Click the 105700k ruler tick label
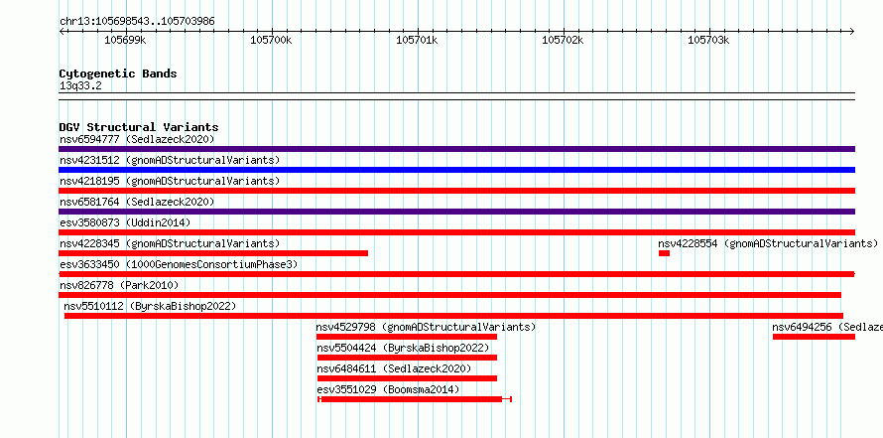The height and width of the screenshot is (438, 883). point(272,40)
